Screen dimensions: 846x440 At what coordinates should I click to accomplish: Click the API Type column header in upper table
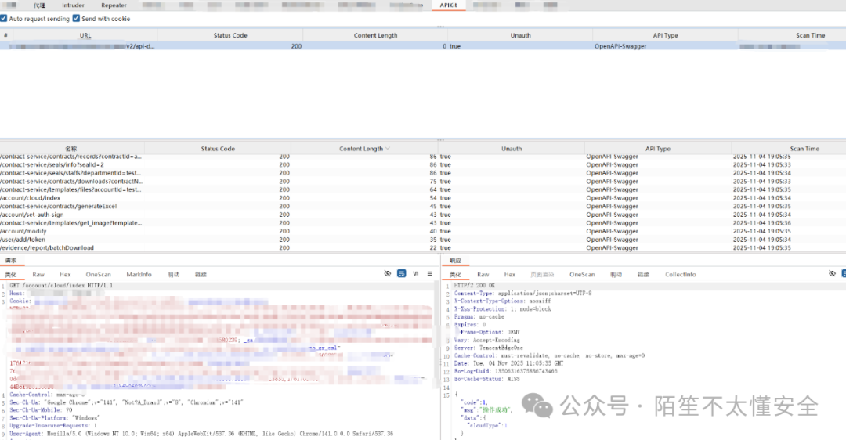[x=665, y=35]
